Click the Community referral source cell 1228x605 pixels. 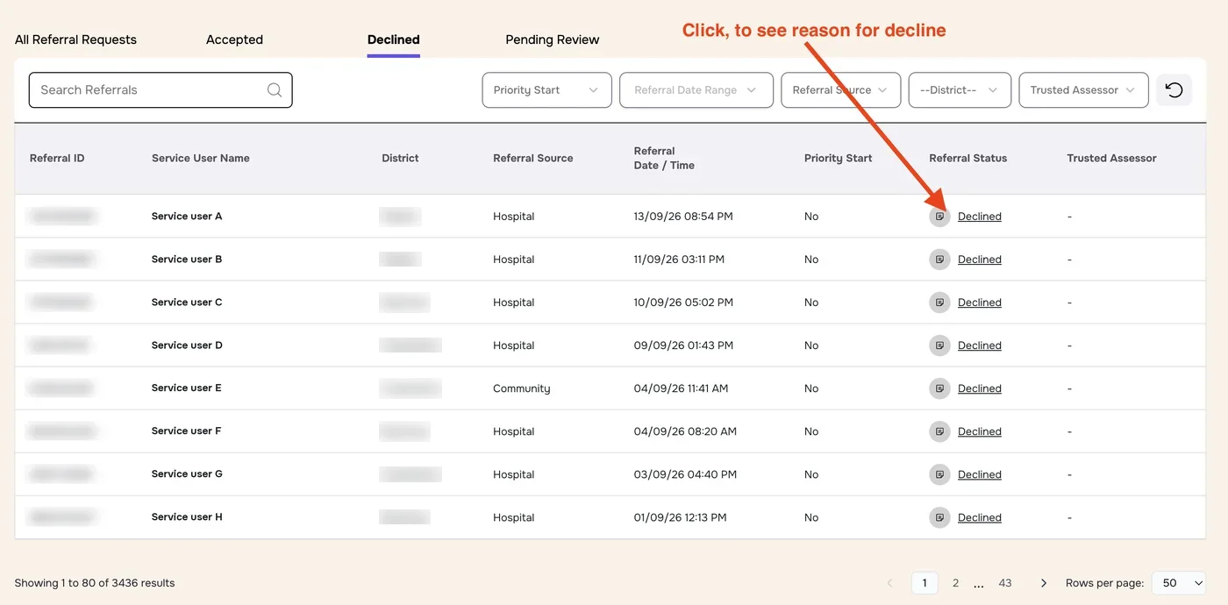coord(522,388)
